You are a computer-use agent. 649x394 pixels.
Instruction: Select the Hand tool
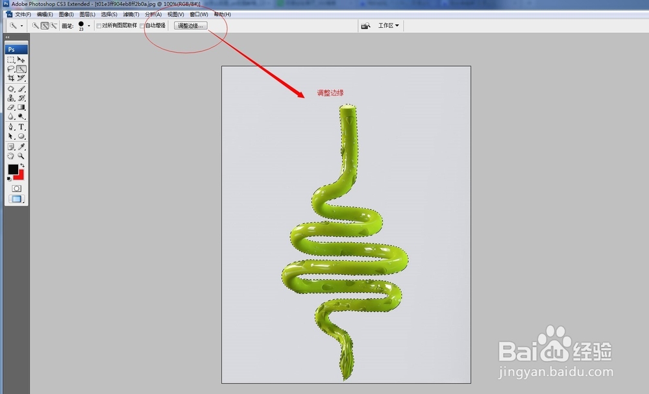coord(11,156)
